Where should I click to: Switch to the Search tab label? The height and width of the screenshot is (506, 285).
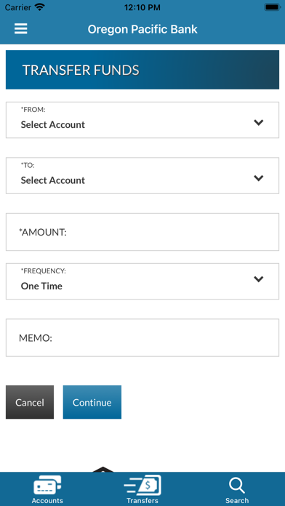[x=237, y=500]
